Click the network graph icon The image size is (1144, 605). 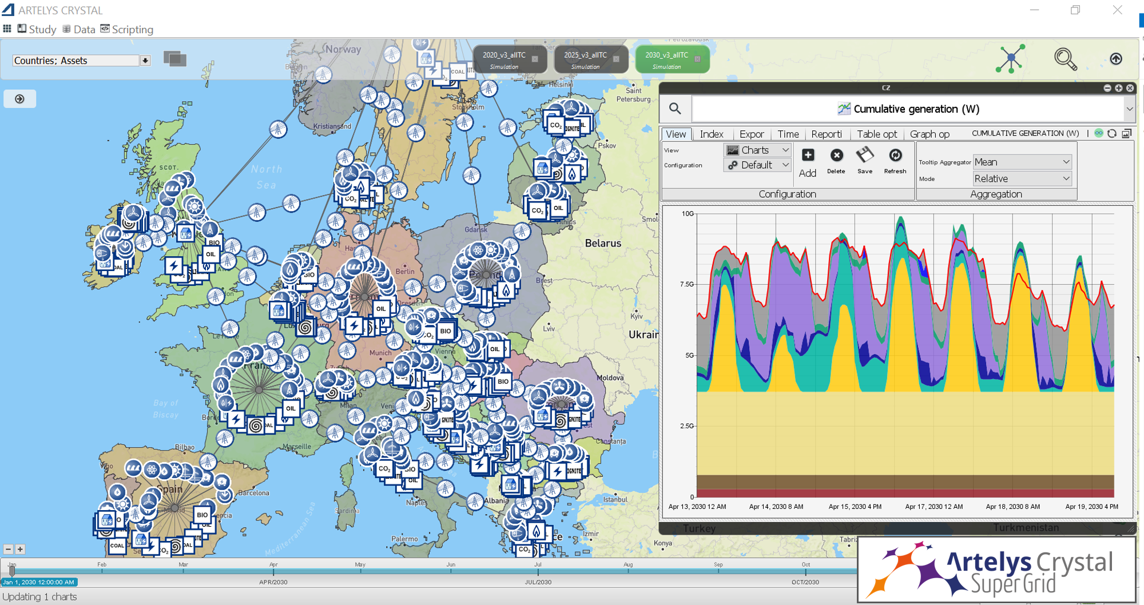click(x=1011, y=58)
